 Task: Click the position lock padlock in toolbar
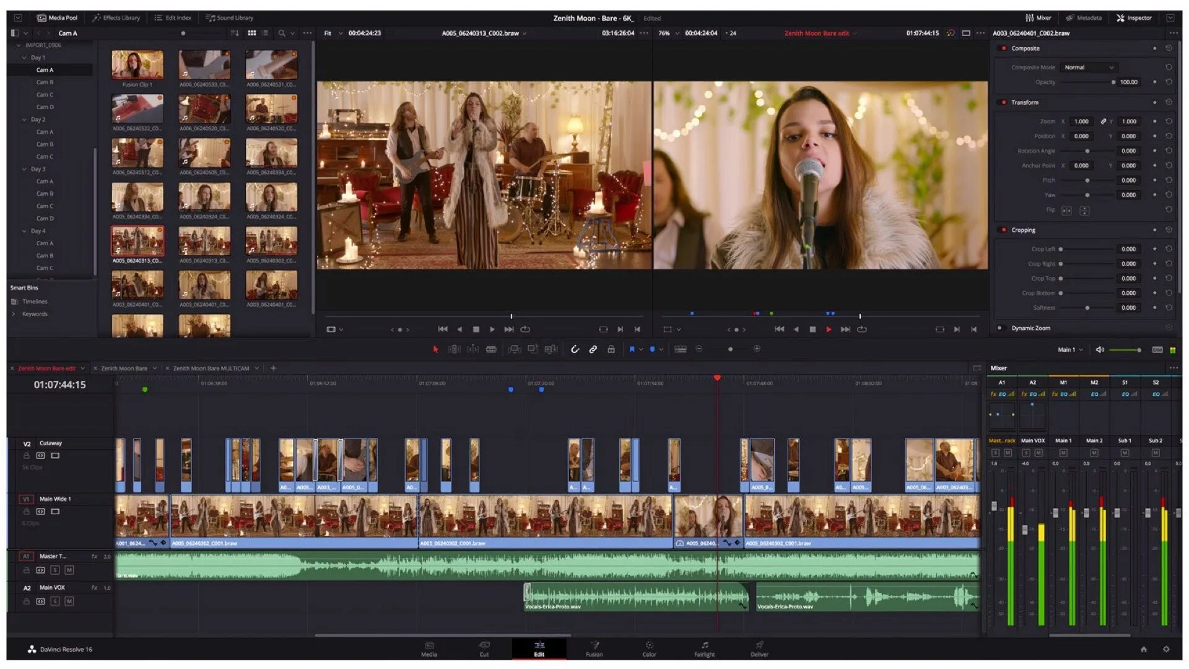pos(611,349)
